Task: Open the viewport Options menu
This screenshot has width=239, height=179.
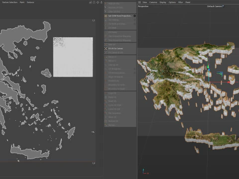Action: pos(172,2)
